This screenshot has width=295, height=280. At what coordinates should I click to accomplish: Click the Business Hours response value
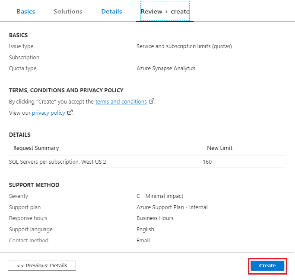tap(155, 218)
